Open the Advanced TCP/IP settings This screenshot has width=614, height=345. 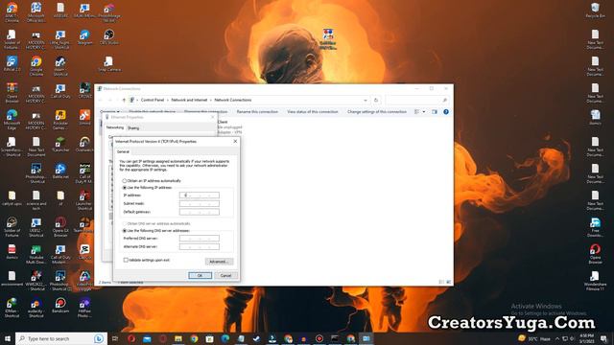click(x=219, y=262)
